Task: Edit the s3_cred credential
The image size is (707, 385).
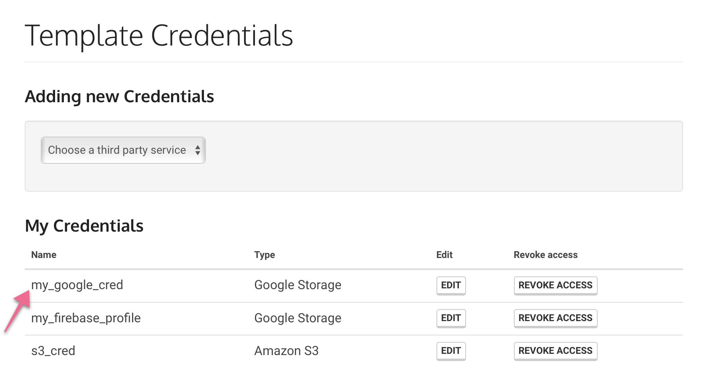Action: pos(451,351)
